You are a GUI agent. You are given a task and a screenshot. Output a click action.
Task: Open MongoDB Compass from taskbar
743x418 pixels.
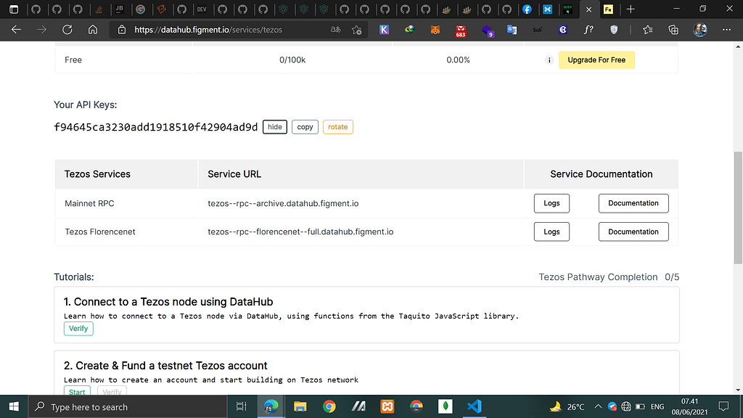point(446,406)
